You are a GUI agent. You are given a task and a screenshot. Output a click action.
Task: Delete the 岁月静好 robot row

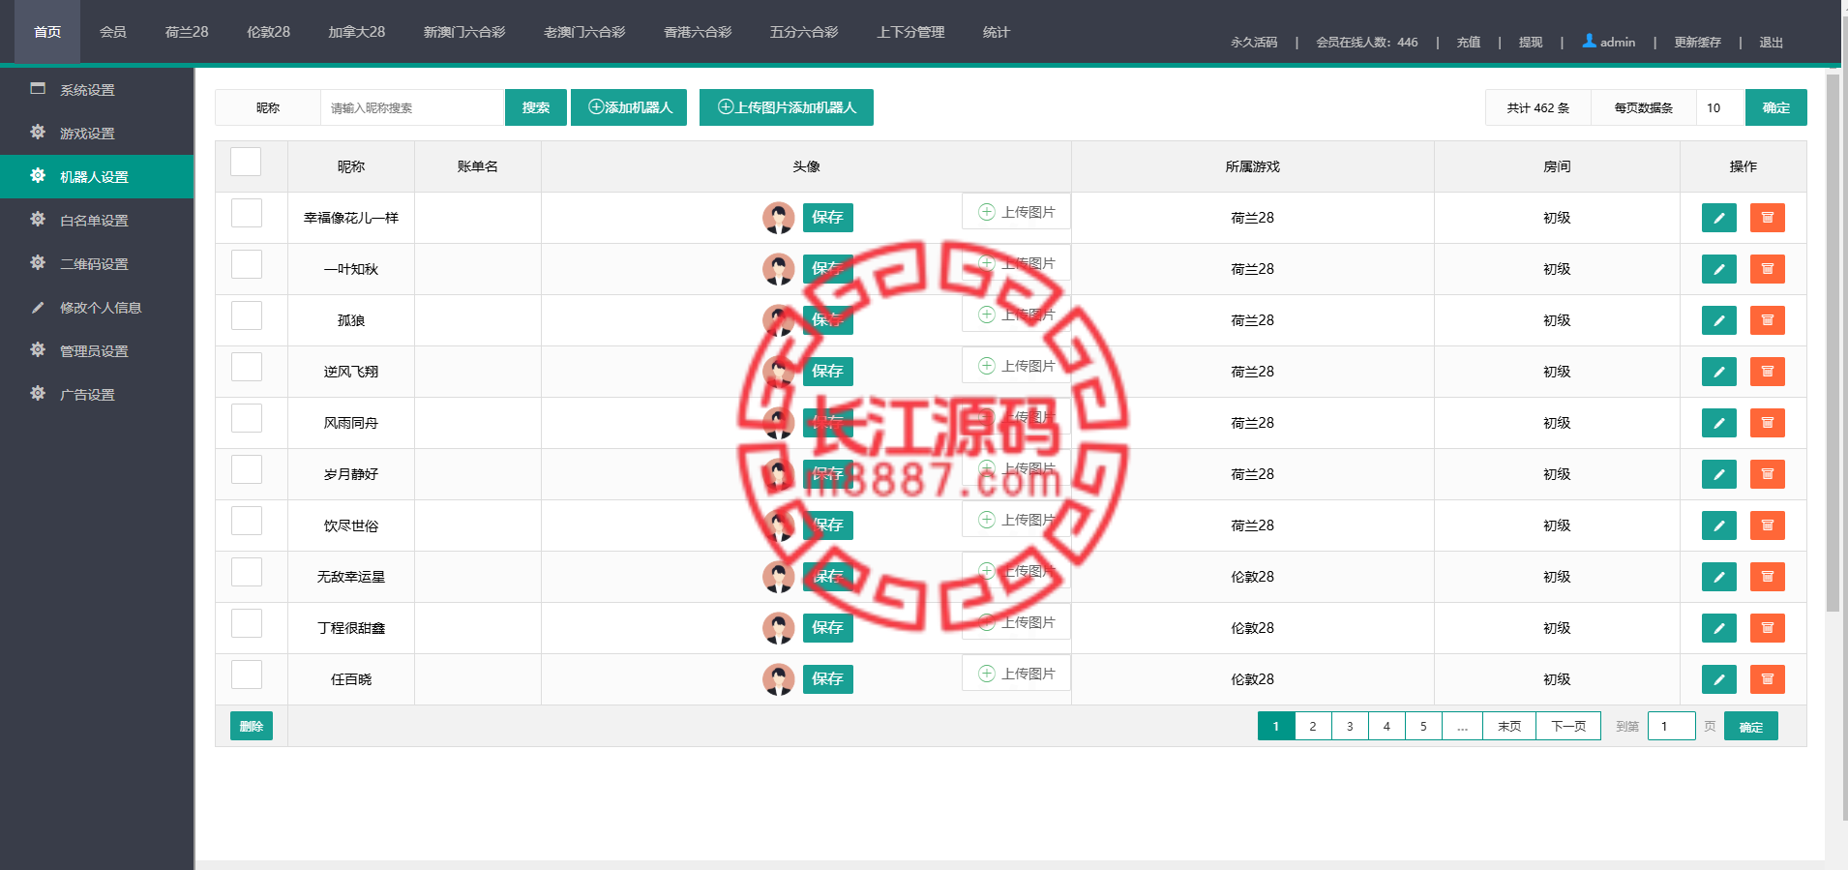pos(1767,474)
